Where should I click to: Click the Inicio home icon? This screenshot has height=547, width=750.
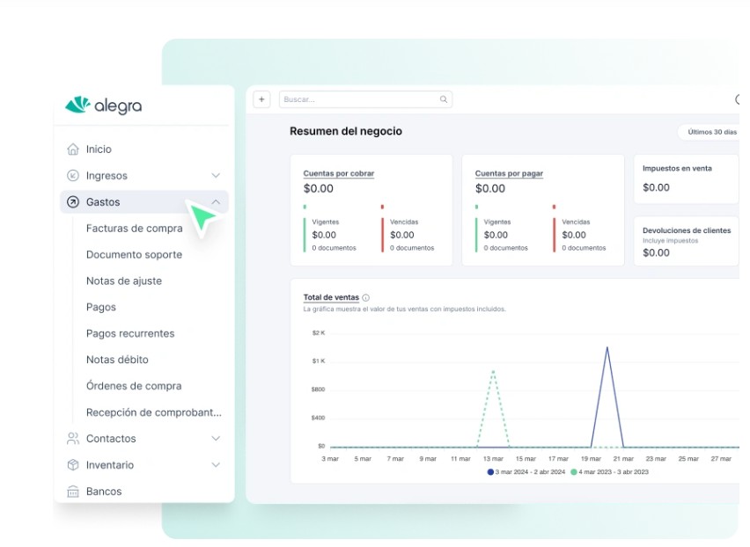(73, 150)
